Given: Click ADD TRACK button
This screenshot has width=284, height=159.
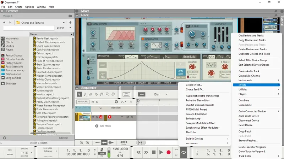Looking at the screenshot, I should click(x=103, y=126).
